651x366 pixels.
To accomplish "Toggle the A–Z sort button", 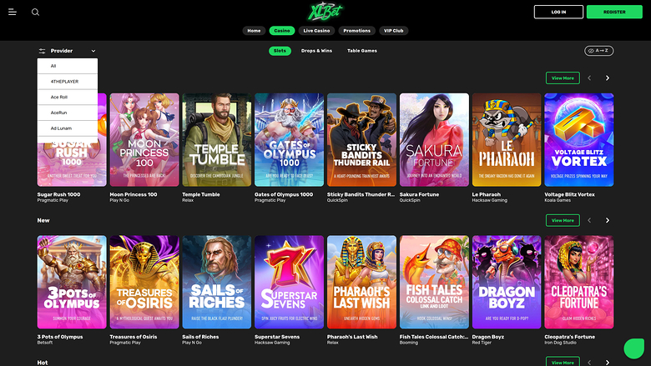I will (598, 51).
